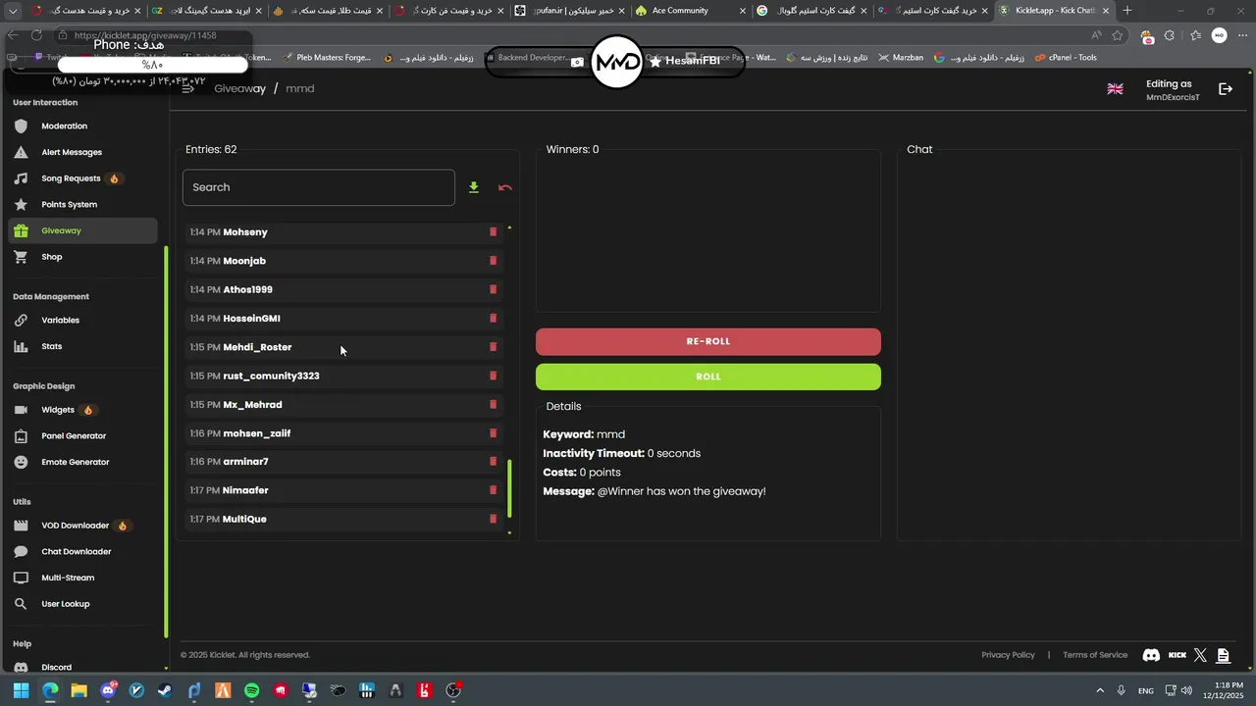This screenshot has width=1256, height=706.
Task: Click the entries list scrollbar thumb
Action: tap(509, 489)
